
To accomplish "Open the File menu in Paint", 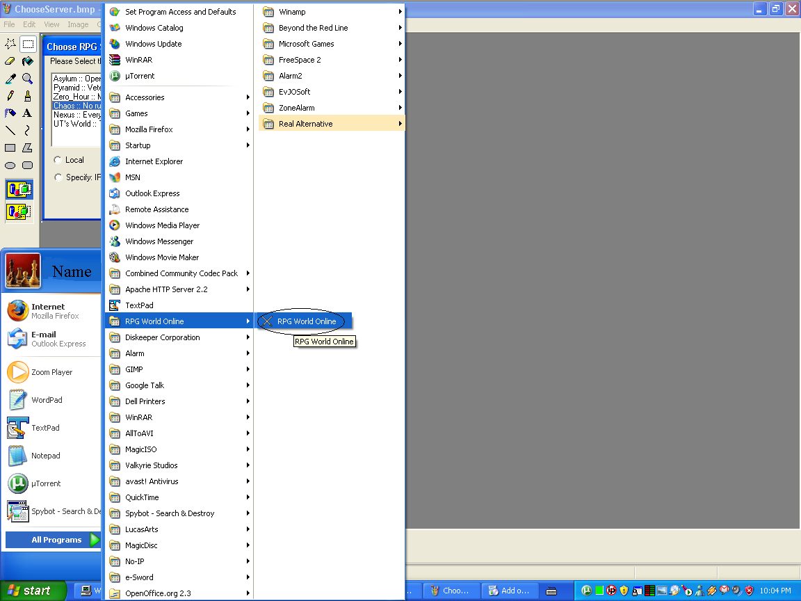I will tap(9, 24).
